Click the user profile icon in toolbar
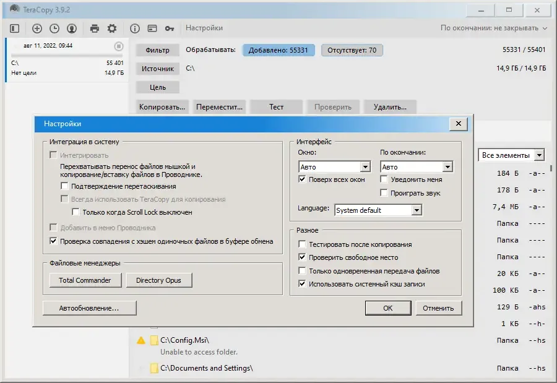This screenshot has height=383, width=557. [x=72, y=28]
